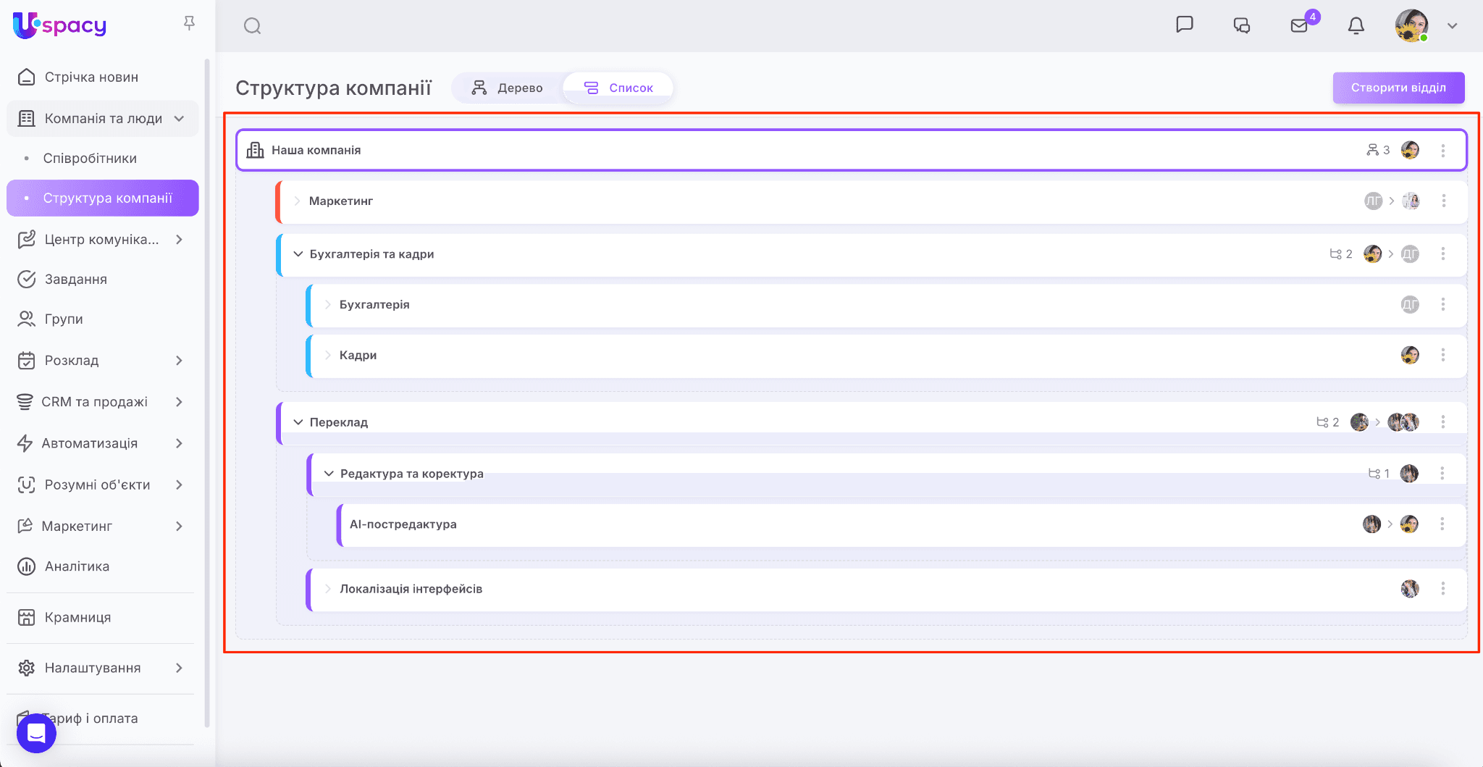This screenshot has width=1483, height=767.
Task: Open the notifications bell
Action: (x=1356, y=26)
